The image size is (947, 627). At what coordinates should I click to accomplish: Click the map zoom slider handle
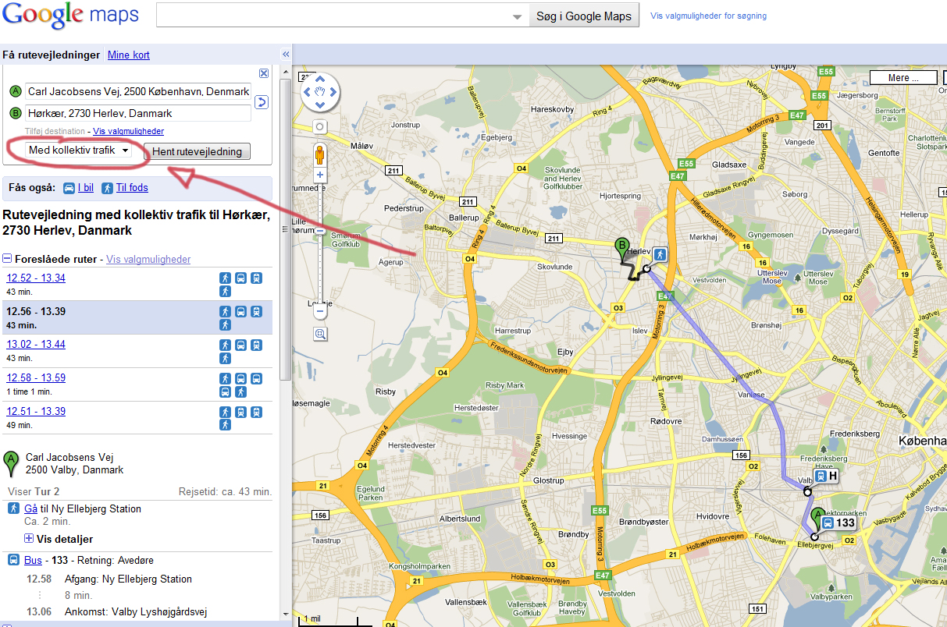(x=320, y=232)
